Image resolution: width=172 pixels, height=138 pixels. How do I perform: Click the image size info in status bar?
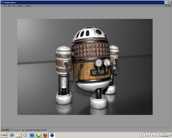[x=34, y=130]
